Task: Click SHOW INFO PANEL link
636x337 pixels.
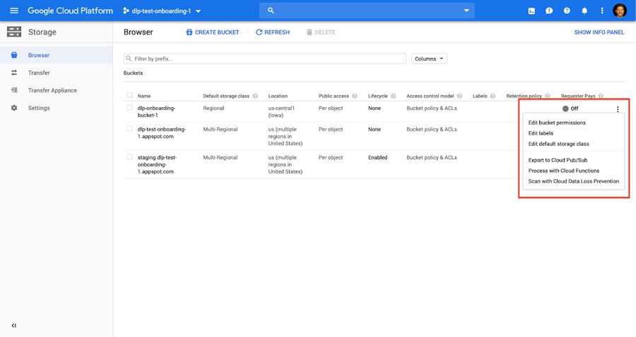Action: coord(599,32)
